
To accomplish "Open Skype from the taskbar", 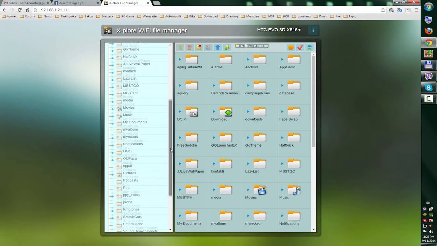I will 428,87.
